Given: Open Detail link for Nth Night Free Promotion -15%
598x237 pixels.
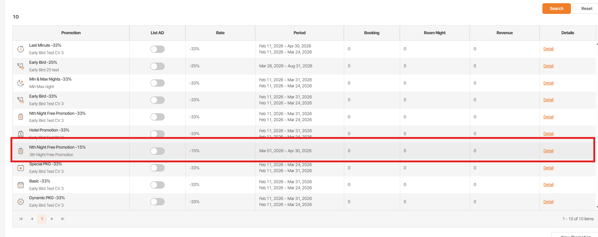Looking at the screenshot, I should tap(548, 151).
